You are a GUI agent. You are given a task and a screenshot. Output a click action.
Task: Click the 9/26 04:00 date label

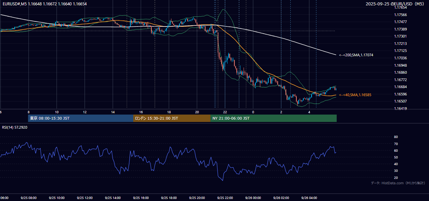[x=309, y=198]
